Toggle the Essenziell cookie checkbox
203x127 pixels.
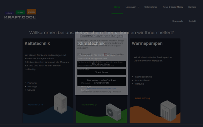[x=79, y=54]
